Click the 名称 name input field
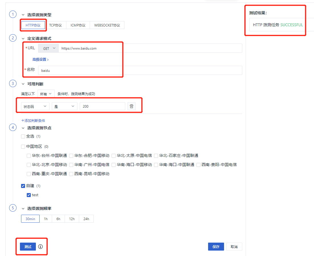Screen dimensions: 314x256 (x=140, y=70)
